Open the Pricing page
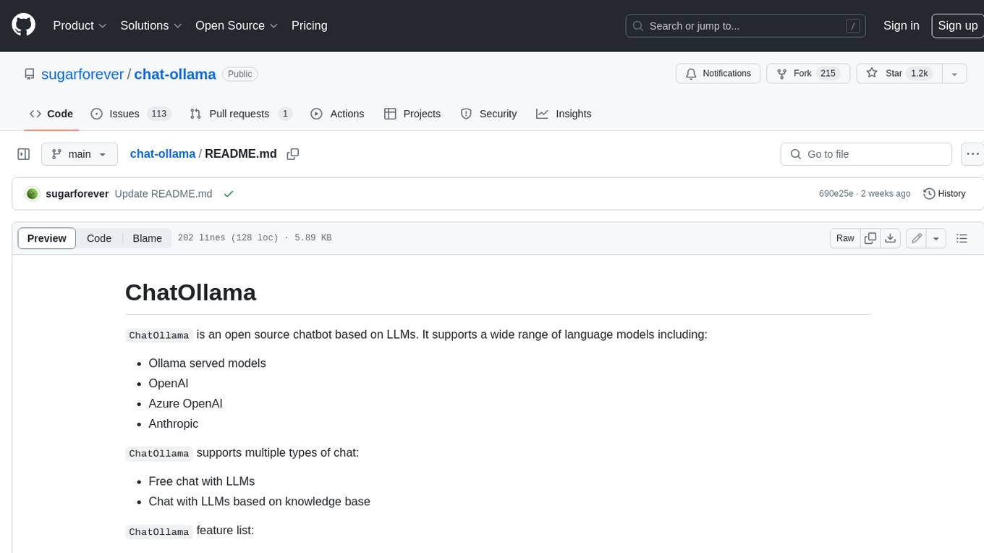This screenshot has height=553, width=984. [x=309, y=25]
